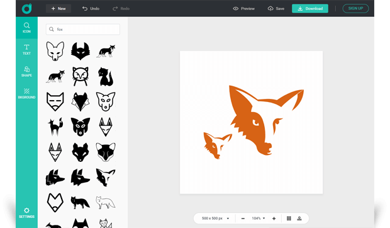Zoom out with the minus button

[243, 219]
